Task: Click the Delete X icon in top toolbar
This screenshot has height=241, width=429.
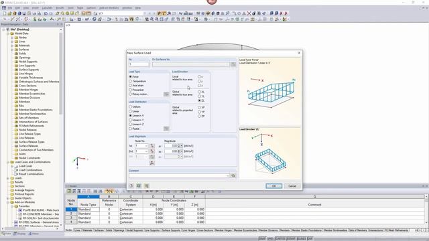Action: [249, 13]
